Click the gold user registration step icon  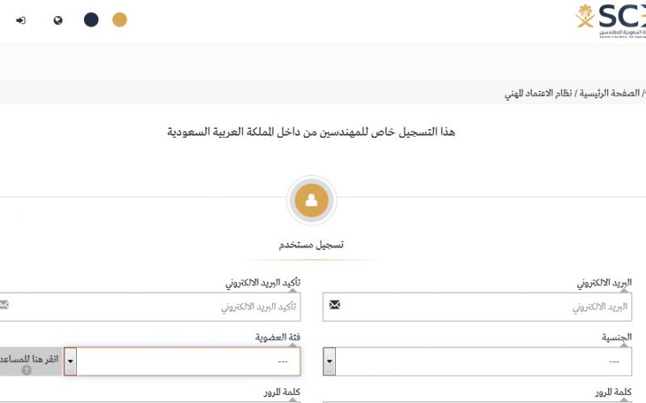[x=312, y=200]
